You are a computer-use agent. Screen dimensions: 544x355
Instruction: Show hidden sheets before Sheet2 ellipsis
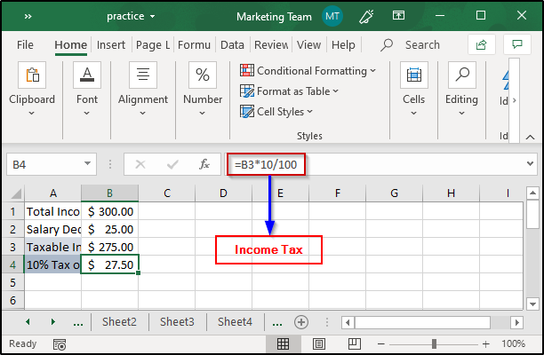pos(78,323)
